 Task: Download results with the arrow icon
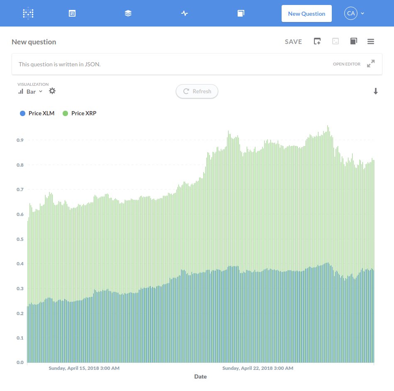376,91
